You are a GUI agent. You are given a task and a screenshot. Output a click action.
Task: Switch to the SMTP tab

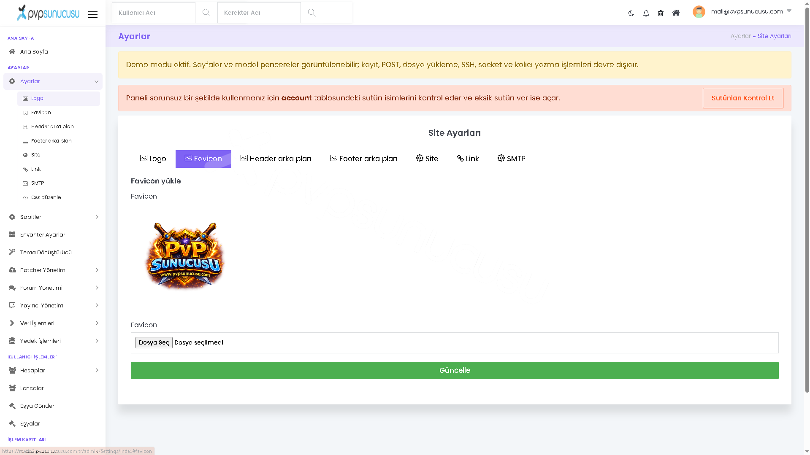click(511, 159)
